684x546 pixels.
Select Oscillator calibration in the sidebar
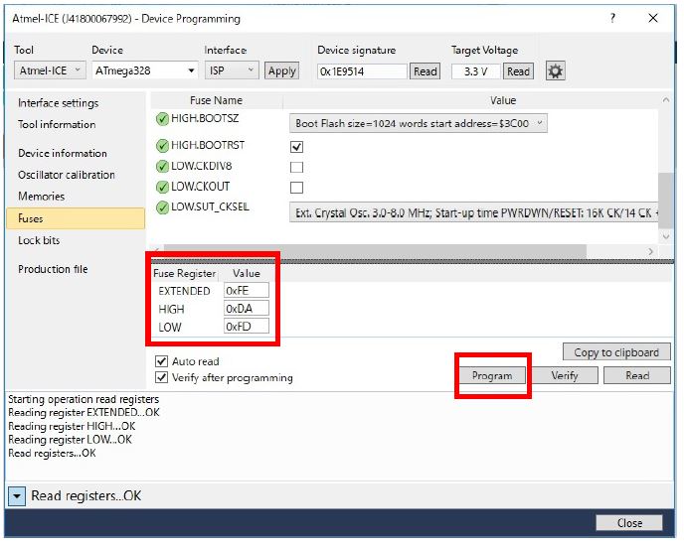pos(67,175)
